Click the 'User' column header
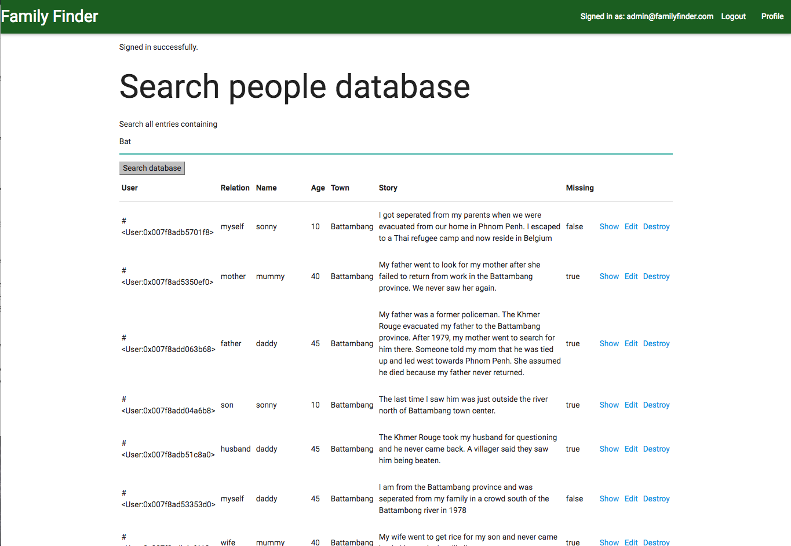This screenshot has width=791, height=546. [x=130, y=188]
